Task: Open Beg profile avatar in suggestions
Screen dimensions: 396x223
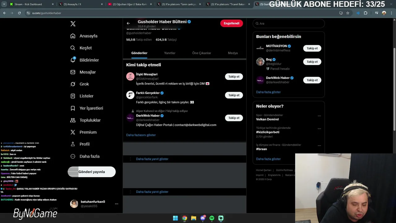Action: click(260, 62)
